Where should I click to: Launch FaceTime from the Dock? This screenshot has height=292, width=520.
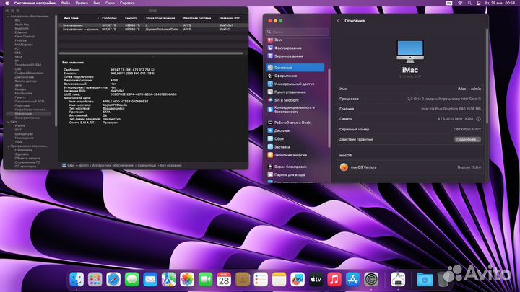[x=206, y=280]
